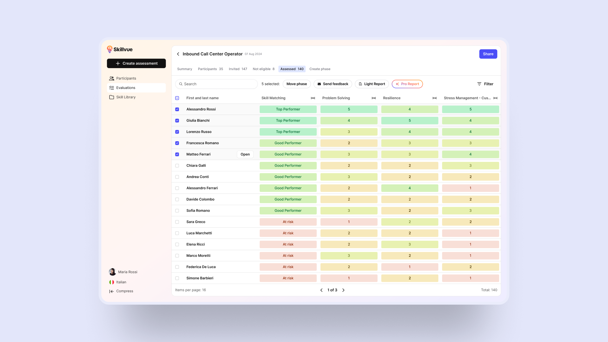The height and width of the screenshot is (342, 608).
Task: Expand the Skill Matching column width
Action: pos(313,98)
